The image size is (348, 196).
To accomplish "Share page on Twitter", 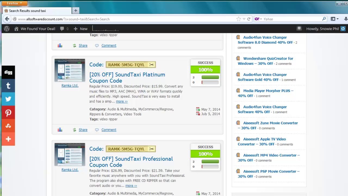I will click(x=8, y=99).
